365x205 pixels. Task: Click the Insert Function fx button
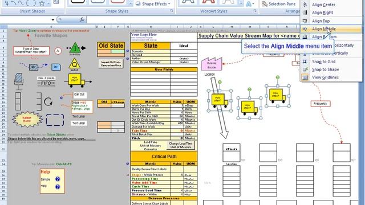point(82,20)
